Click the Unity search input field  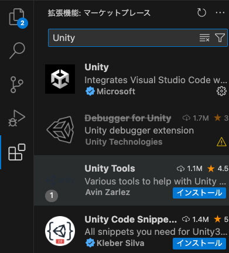click(x=123, y=38)
